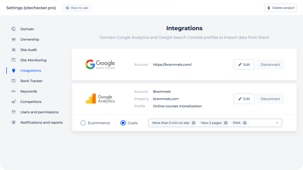This screenshot has height=170, width=303.
Task: Click the Ownership crown icon
Action: (14, 39)
